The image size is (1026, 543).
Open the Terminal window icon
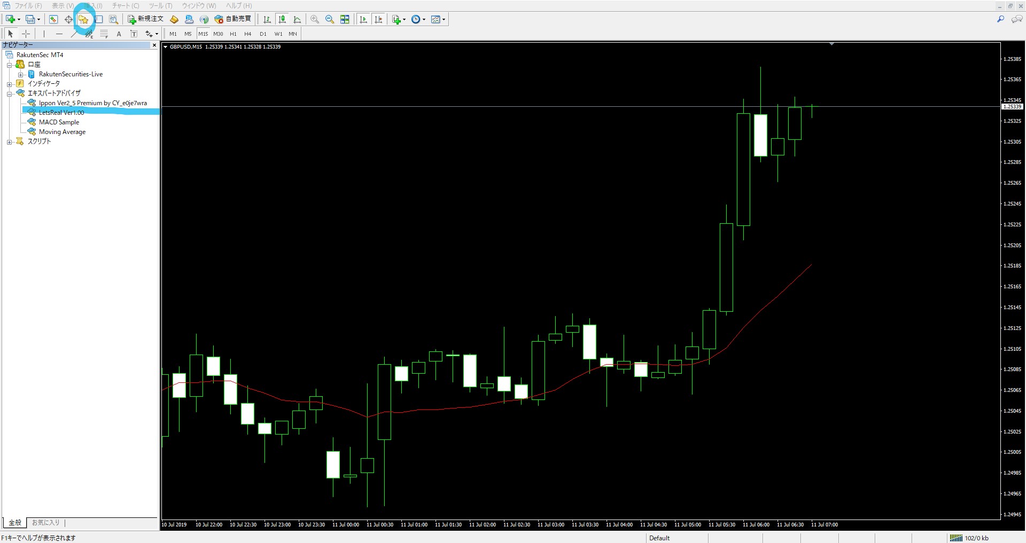click(99, 19)
